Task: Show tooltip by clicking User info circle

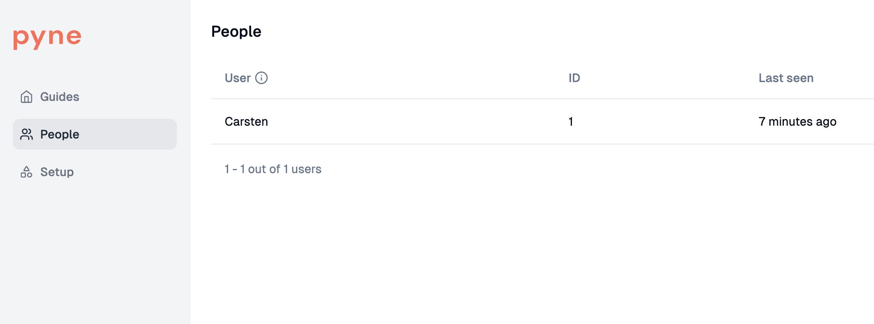Action: coord(262,78)
